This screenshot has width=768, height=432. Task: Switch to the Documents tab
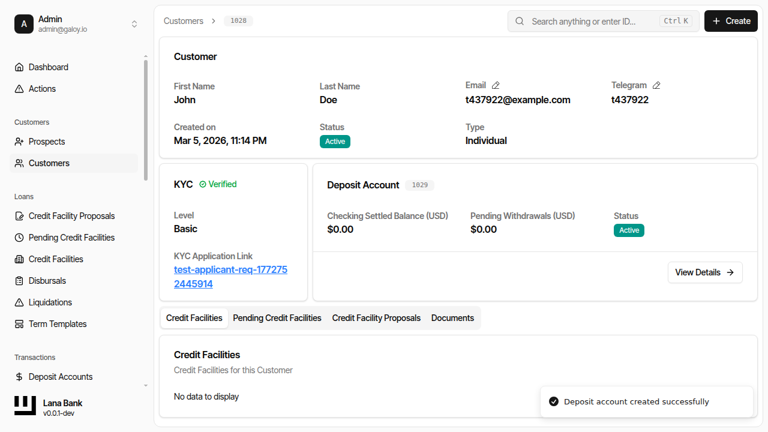[x=452, y=317]
